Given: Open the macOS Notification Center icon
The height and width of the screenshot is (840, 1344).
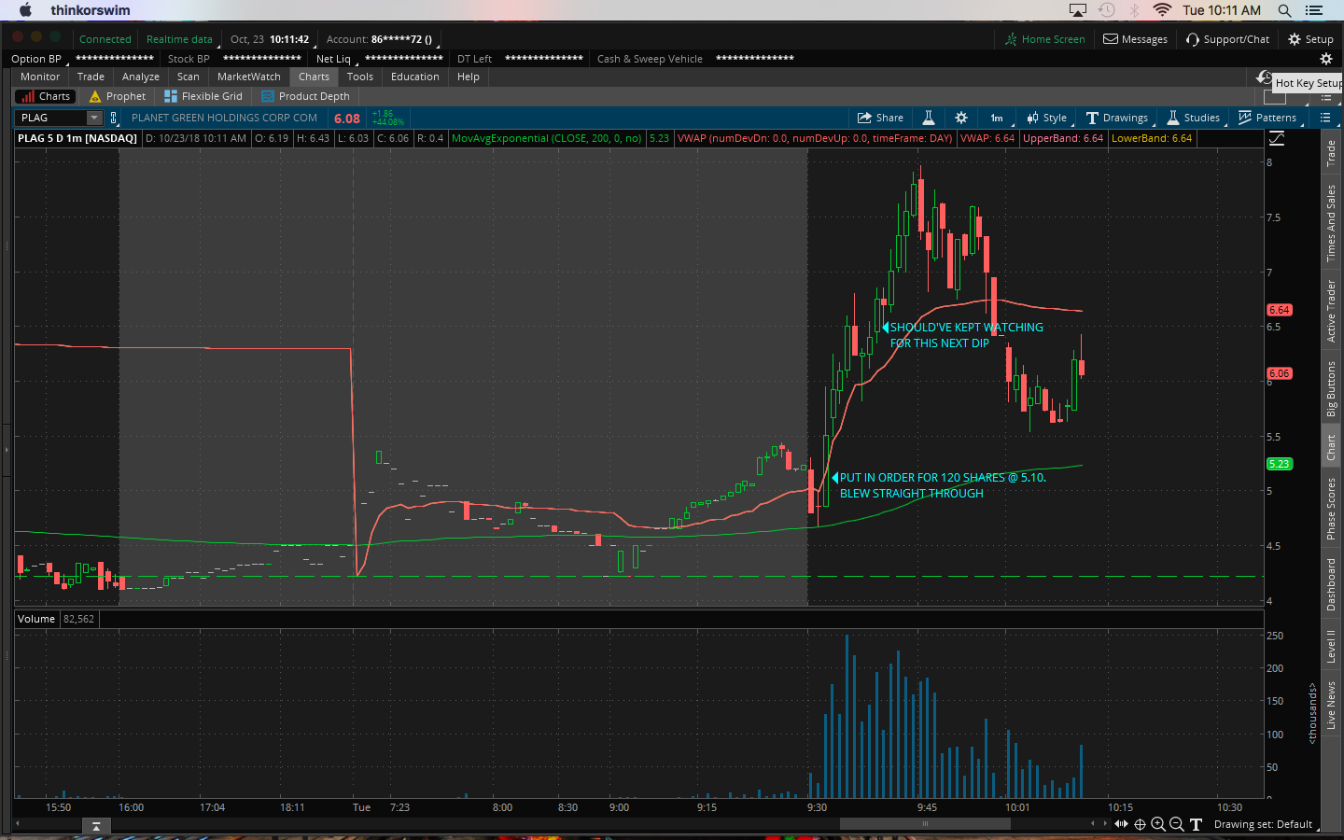Looking at the screenshot, I should [1314, 10].
